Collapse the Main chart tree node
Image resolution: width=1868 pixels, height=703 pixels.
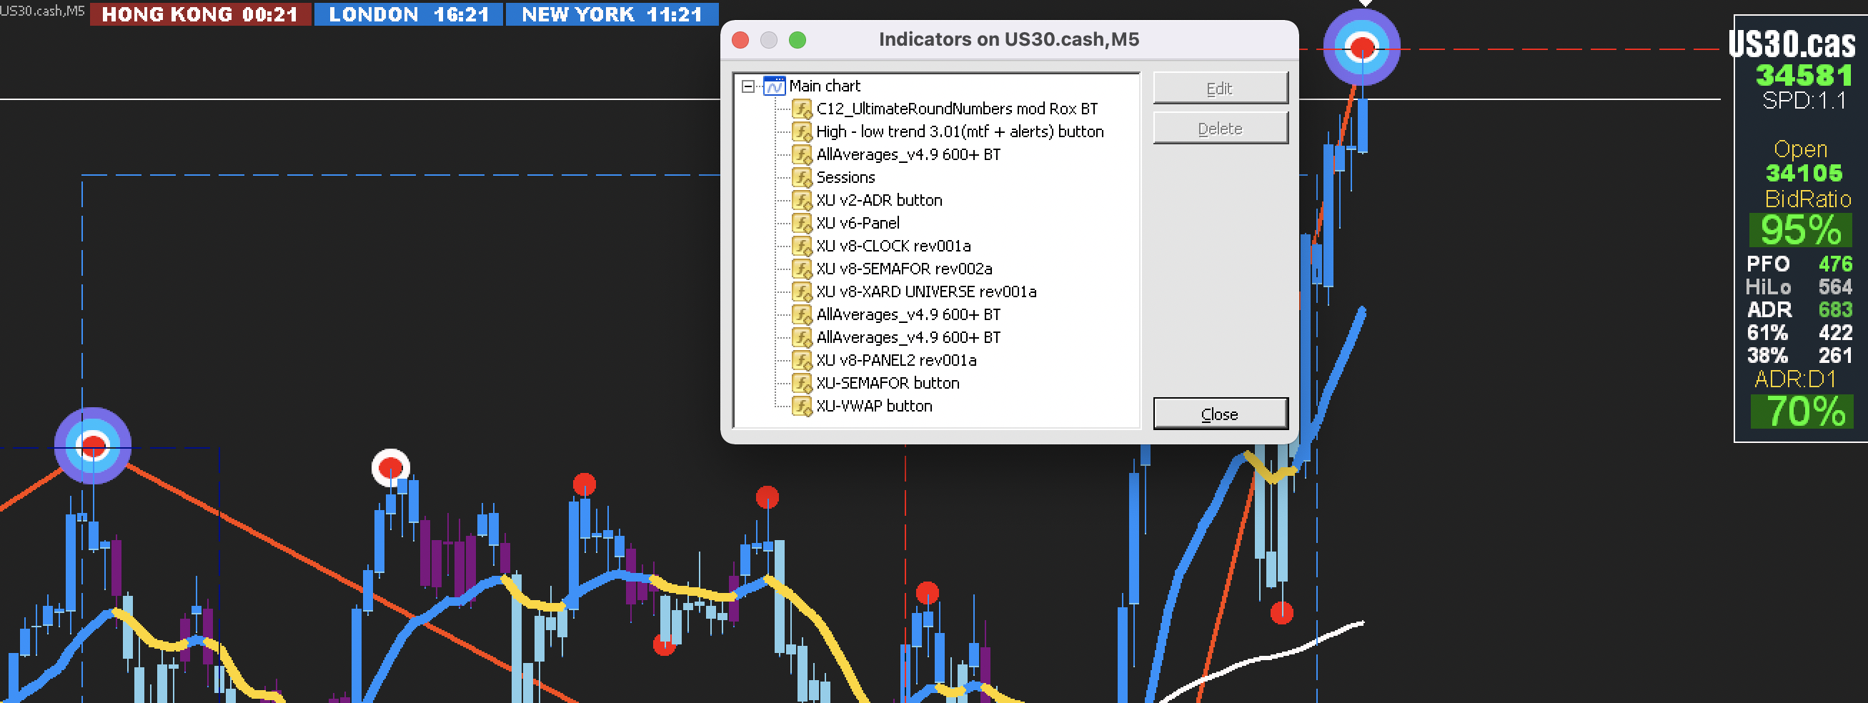pos(747,86)
